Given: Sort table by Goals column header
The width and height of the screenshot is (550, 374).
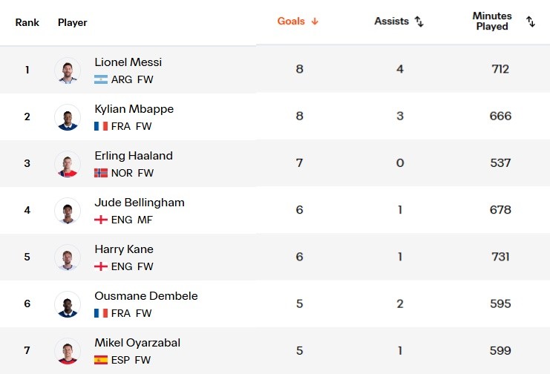Looking at the screenshot, I should pyautogui.click(x=291, y=22).
